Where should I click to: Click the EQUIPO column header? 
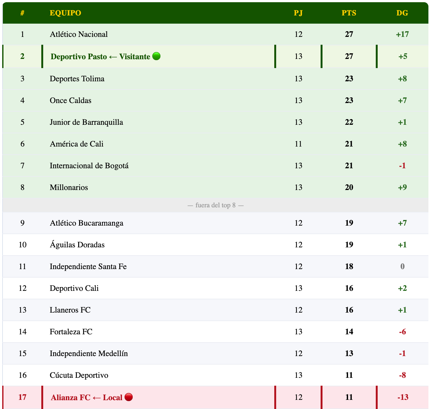[x=65, y=13]
